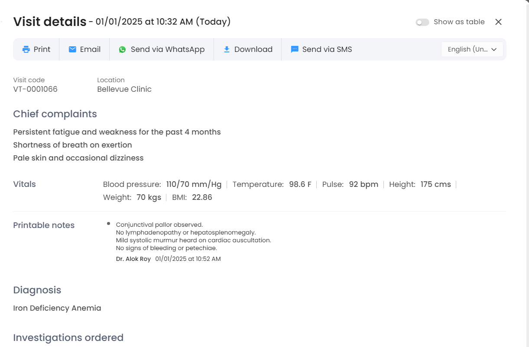
Task: Click the 'Show as table' label text
Action: pyautogui.click(x=459, y=22)
